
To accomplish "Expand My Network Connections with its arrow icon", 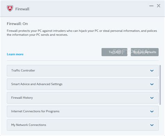I will [152, 125].
